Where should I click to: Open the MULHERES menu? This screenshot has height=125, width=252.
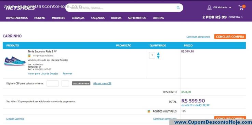58,18
